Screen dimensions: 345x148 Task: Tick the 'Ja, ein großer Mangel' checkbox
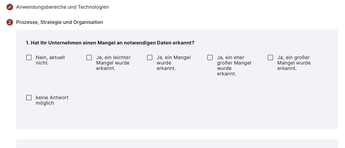pos(270,57)
